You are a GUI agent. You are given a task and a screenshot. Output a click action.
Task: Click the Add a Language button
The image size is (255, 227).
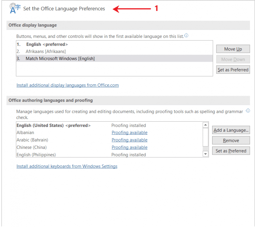pos(231,130)
